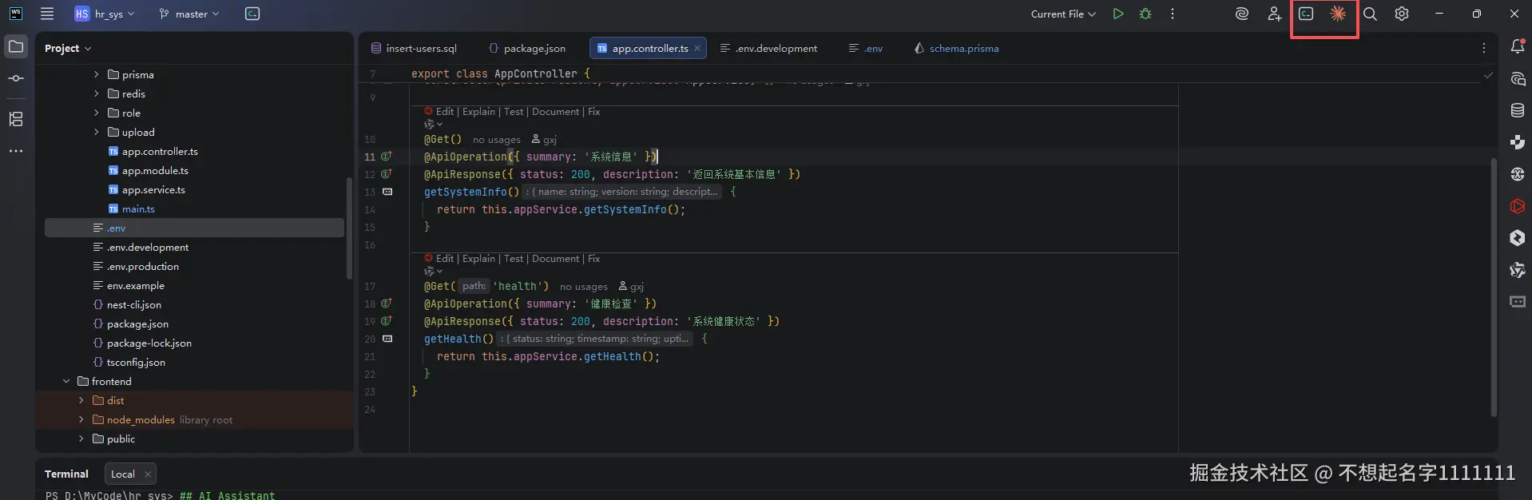Screen dimensions: 1532x500
Task: Click the inspection checkmark widget in editor
Action: click(1488, 75)
